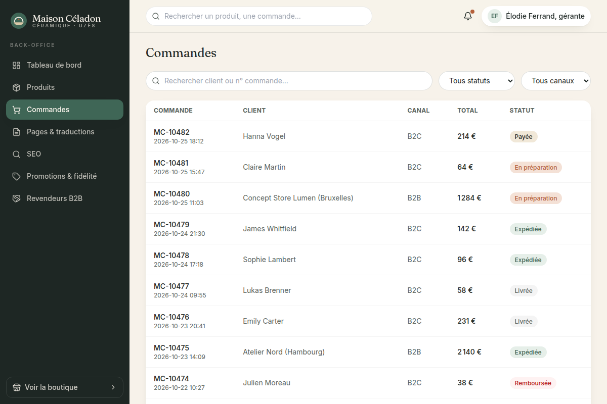The height and width of the screenshot is (404, 607).
Task: Click client Emily Carter
Action: [x=263, y=321]
